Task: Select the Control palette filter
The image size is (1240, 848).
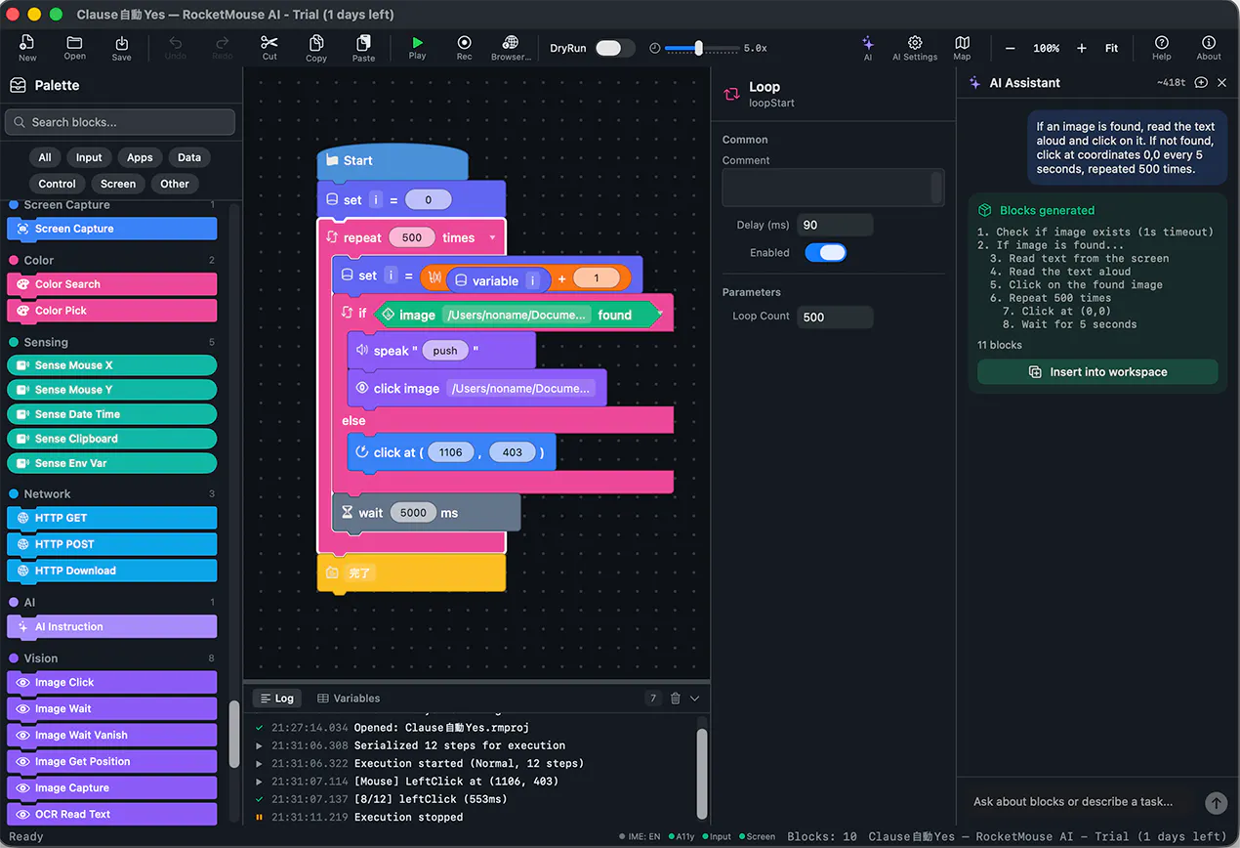Action: click(x=58, y=184)
